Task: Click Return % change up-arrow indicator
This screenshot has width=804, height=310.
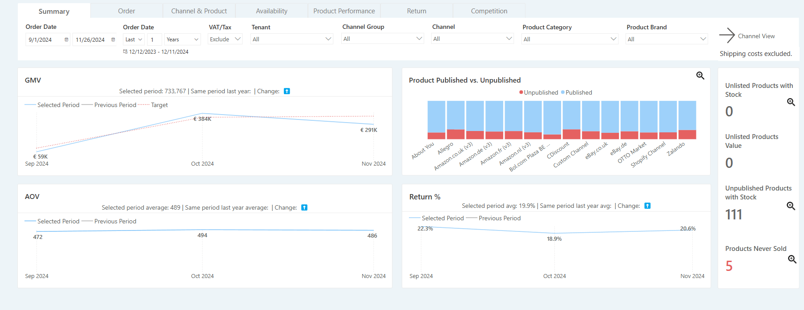Action: click(647, 206)
